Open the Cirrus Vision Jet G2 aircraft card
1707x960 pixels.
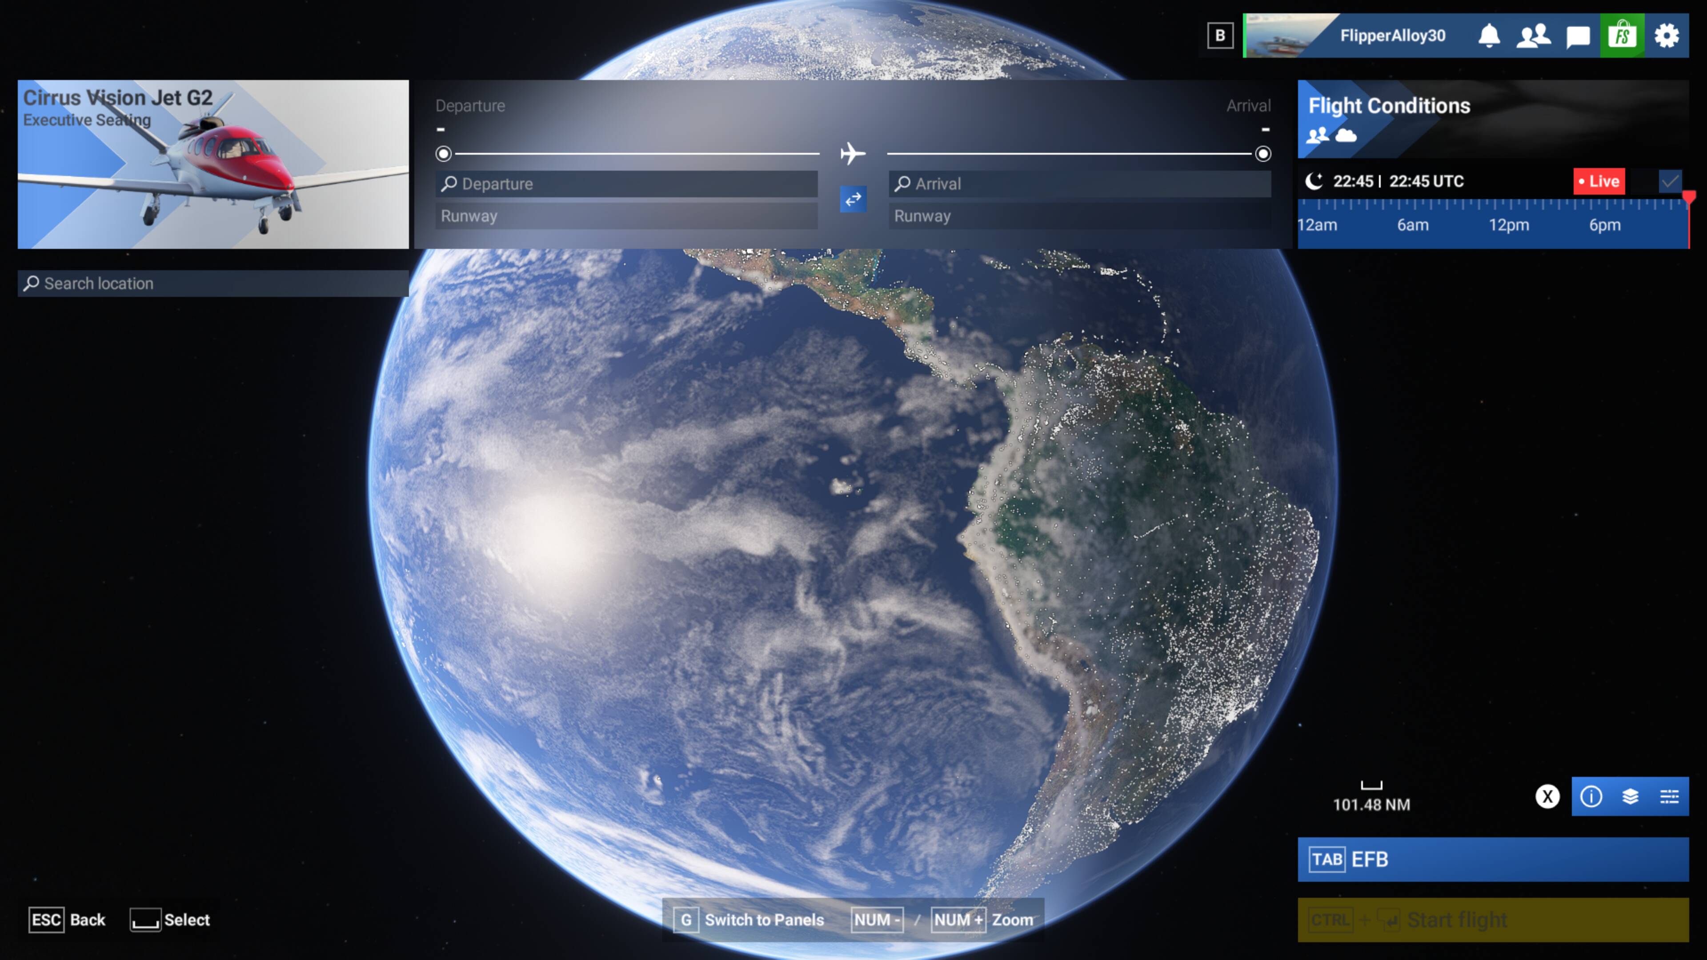(213, 164)
